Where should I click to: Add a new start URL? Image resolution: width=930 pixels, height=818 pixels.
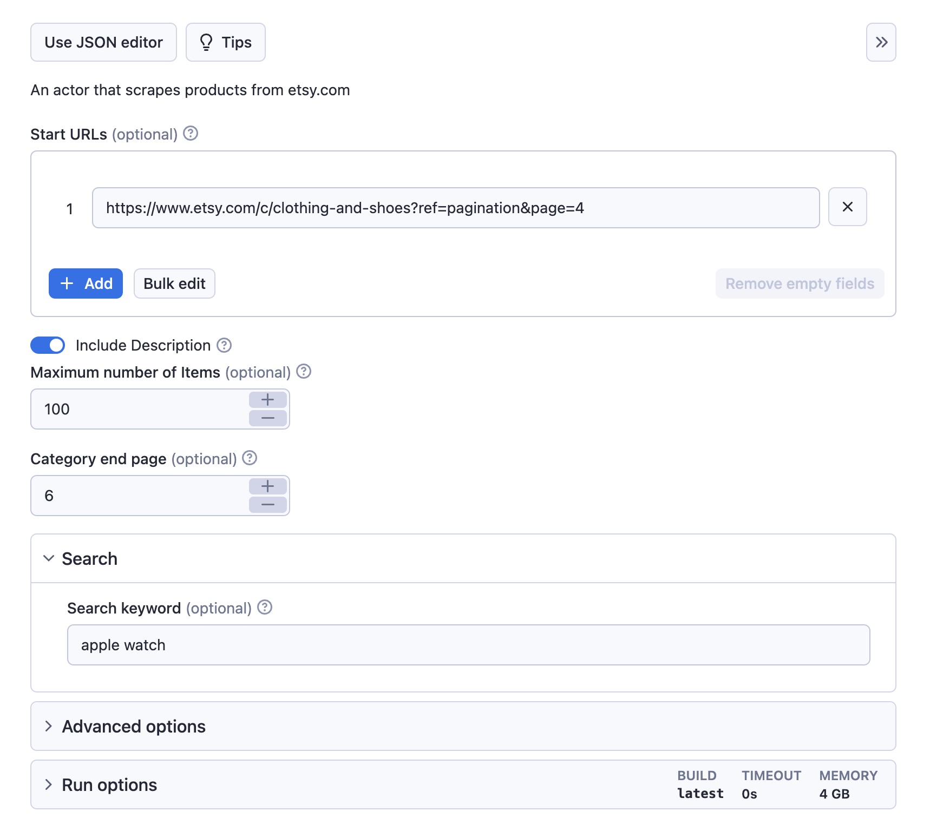[86, 283]
